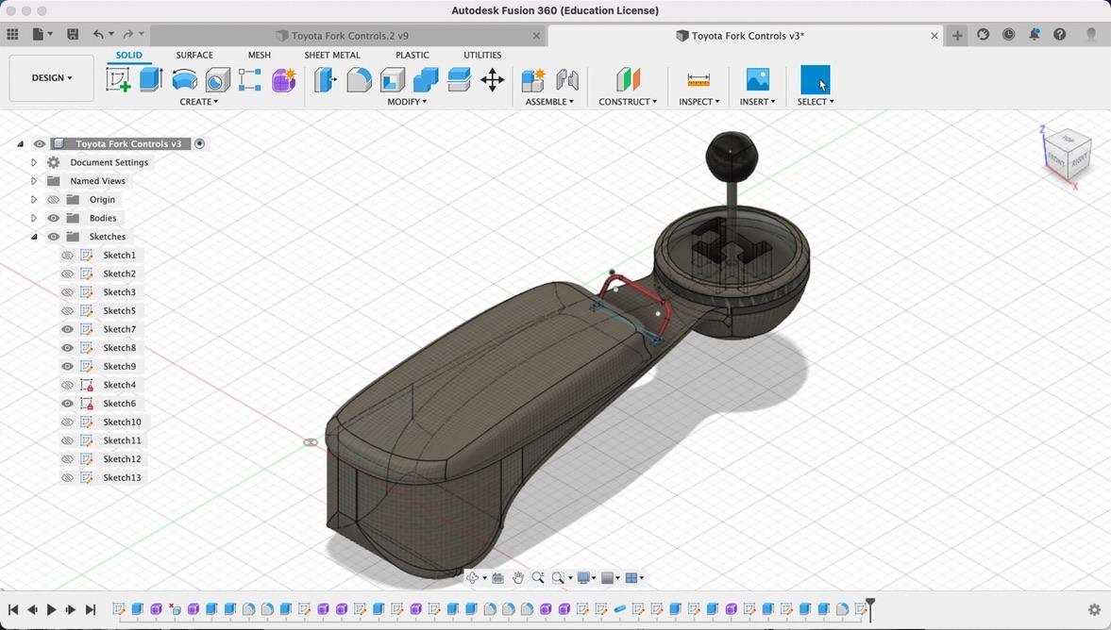The image size is (1111, 630).
Task: Expand the Bodies folder
Action: (33, 218)
